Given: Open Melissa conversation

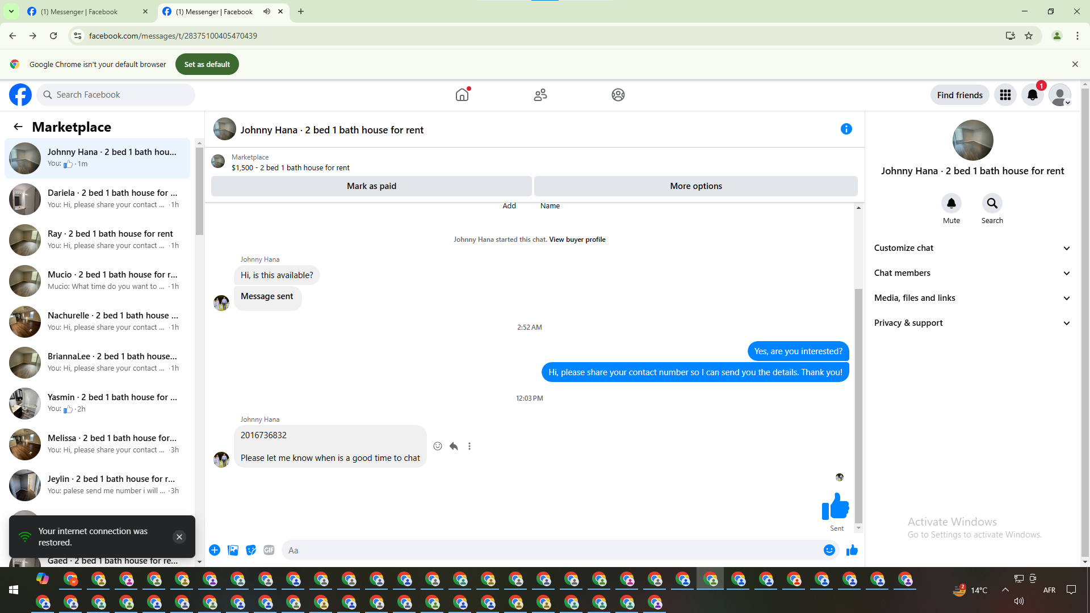Looking at the screenshot, I should 98,444.
